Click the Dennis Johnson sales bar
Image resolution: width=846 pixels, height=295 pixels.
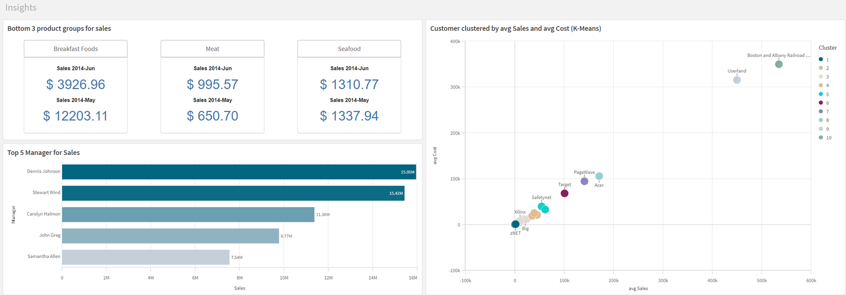point(239,172)
